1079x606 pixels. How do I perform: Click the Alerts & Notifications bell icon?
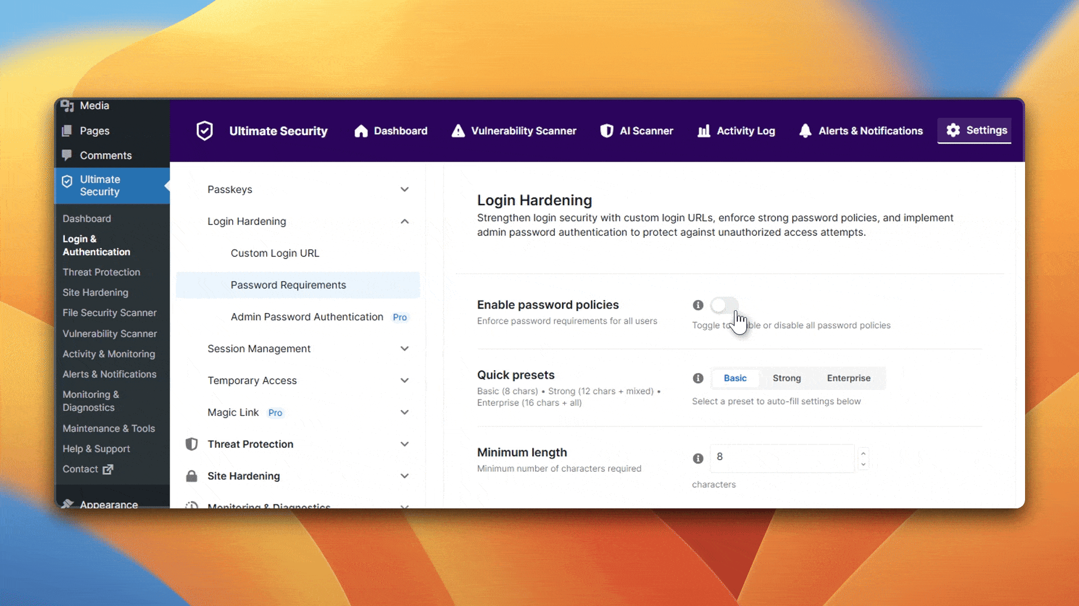(x=805, y=131)
